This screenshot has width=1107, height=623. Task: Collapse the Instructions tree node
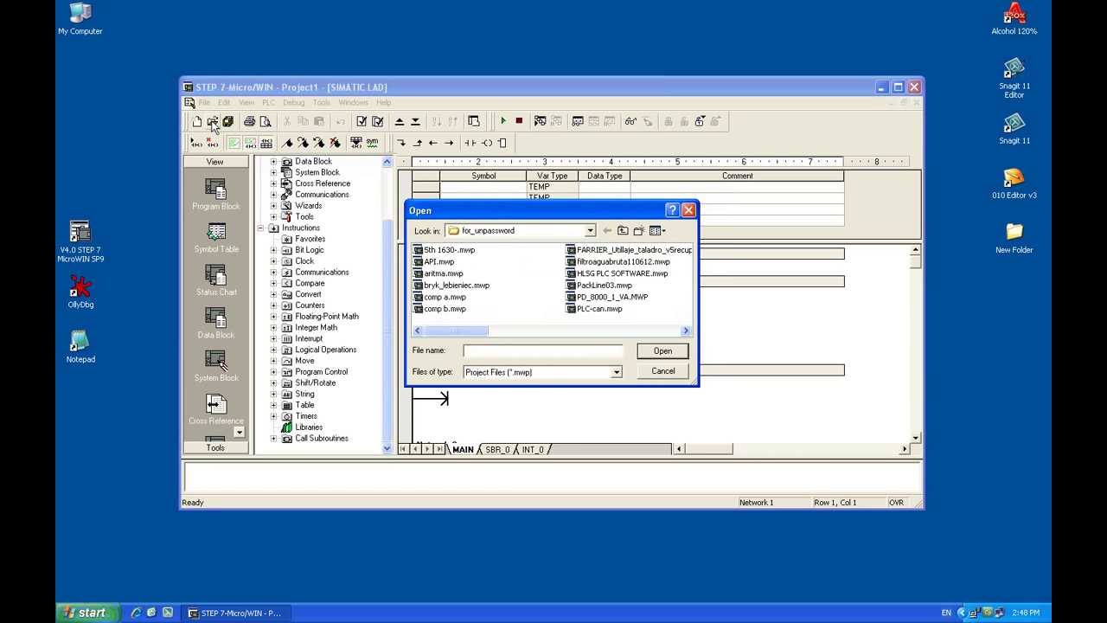tap(260, 228)
